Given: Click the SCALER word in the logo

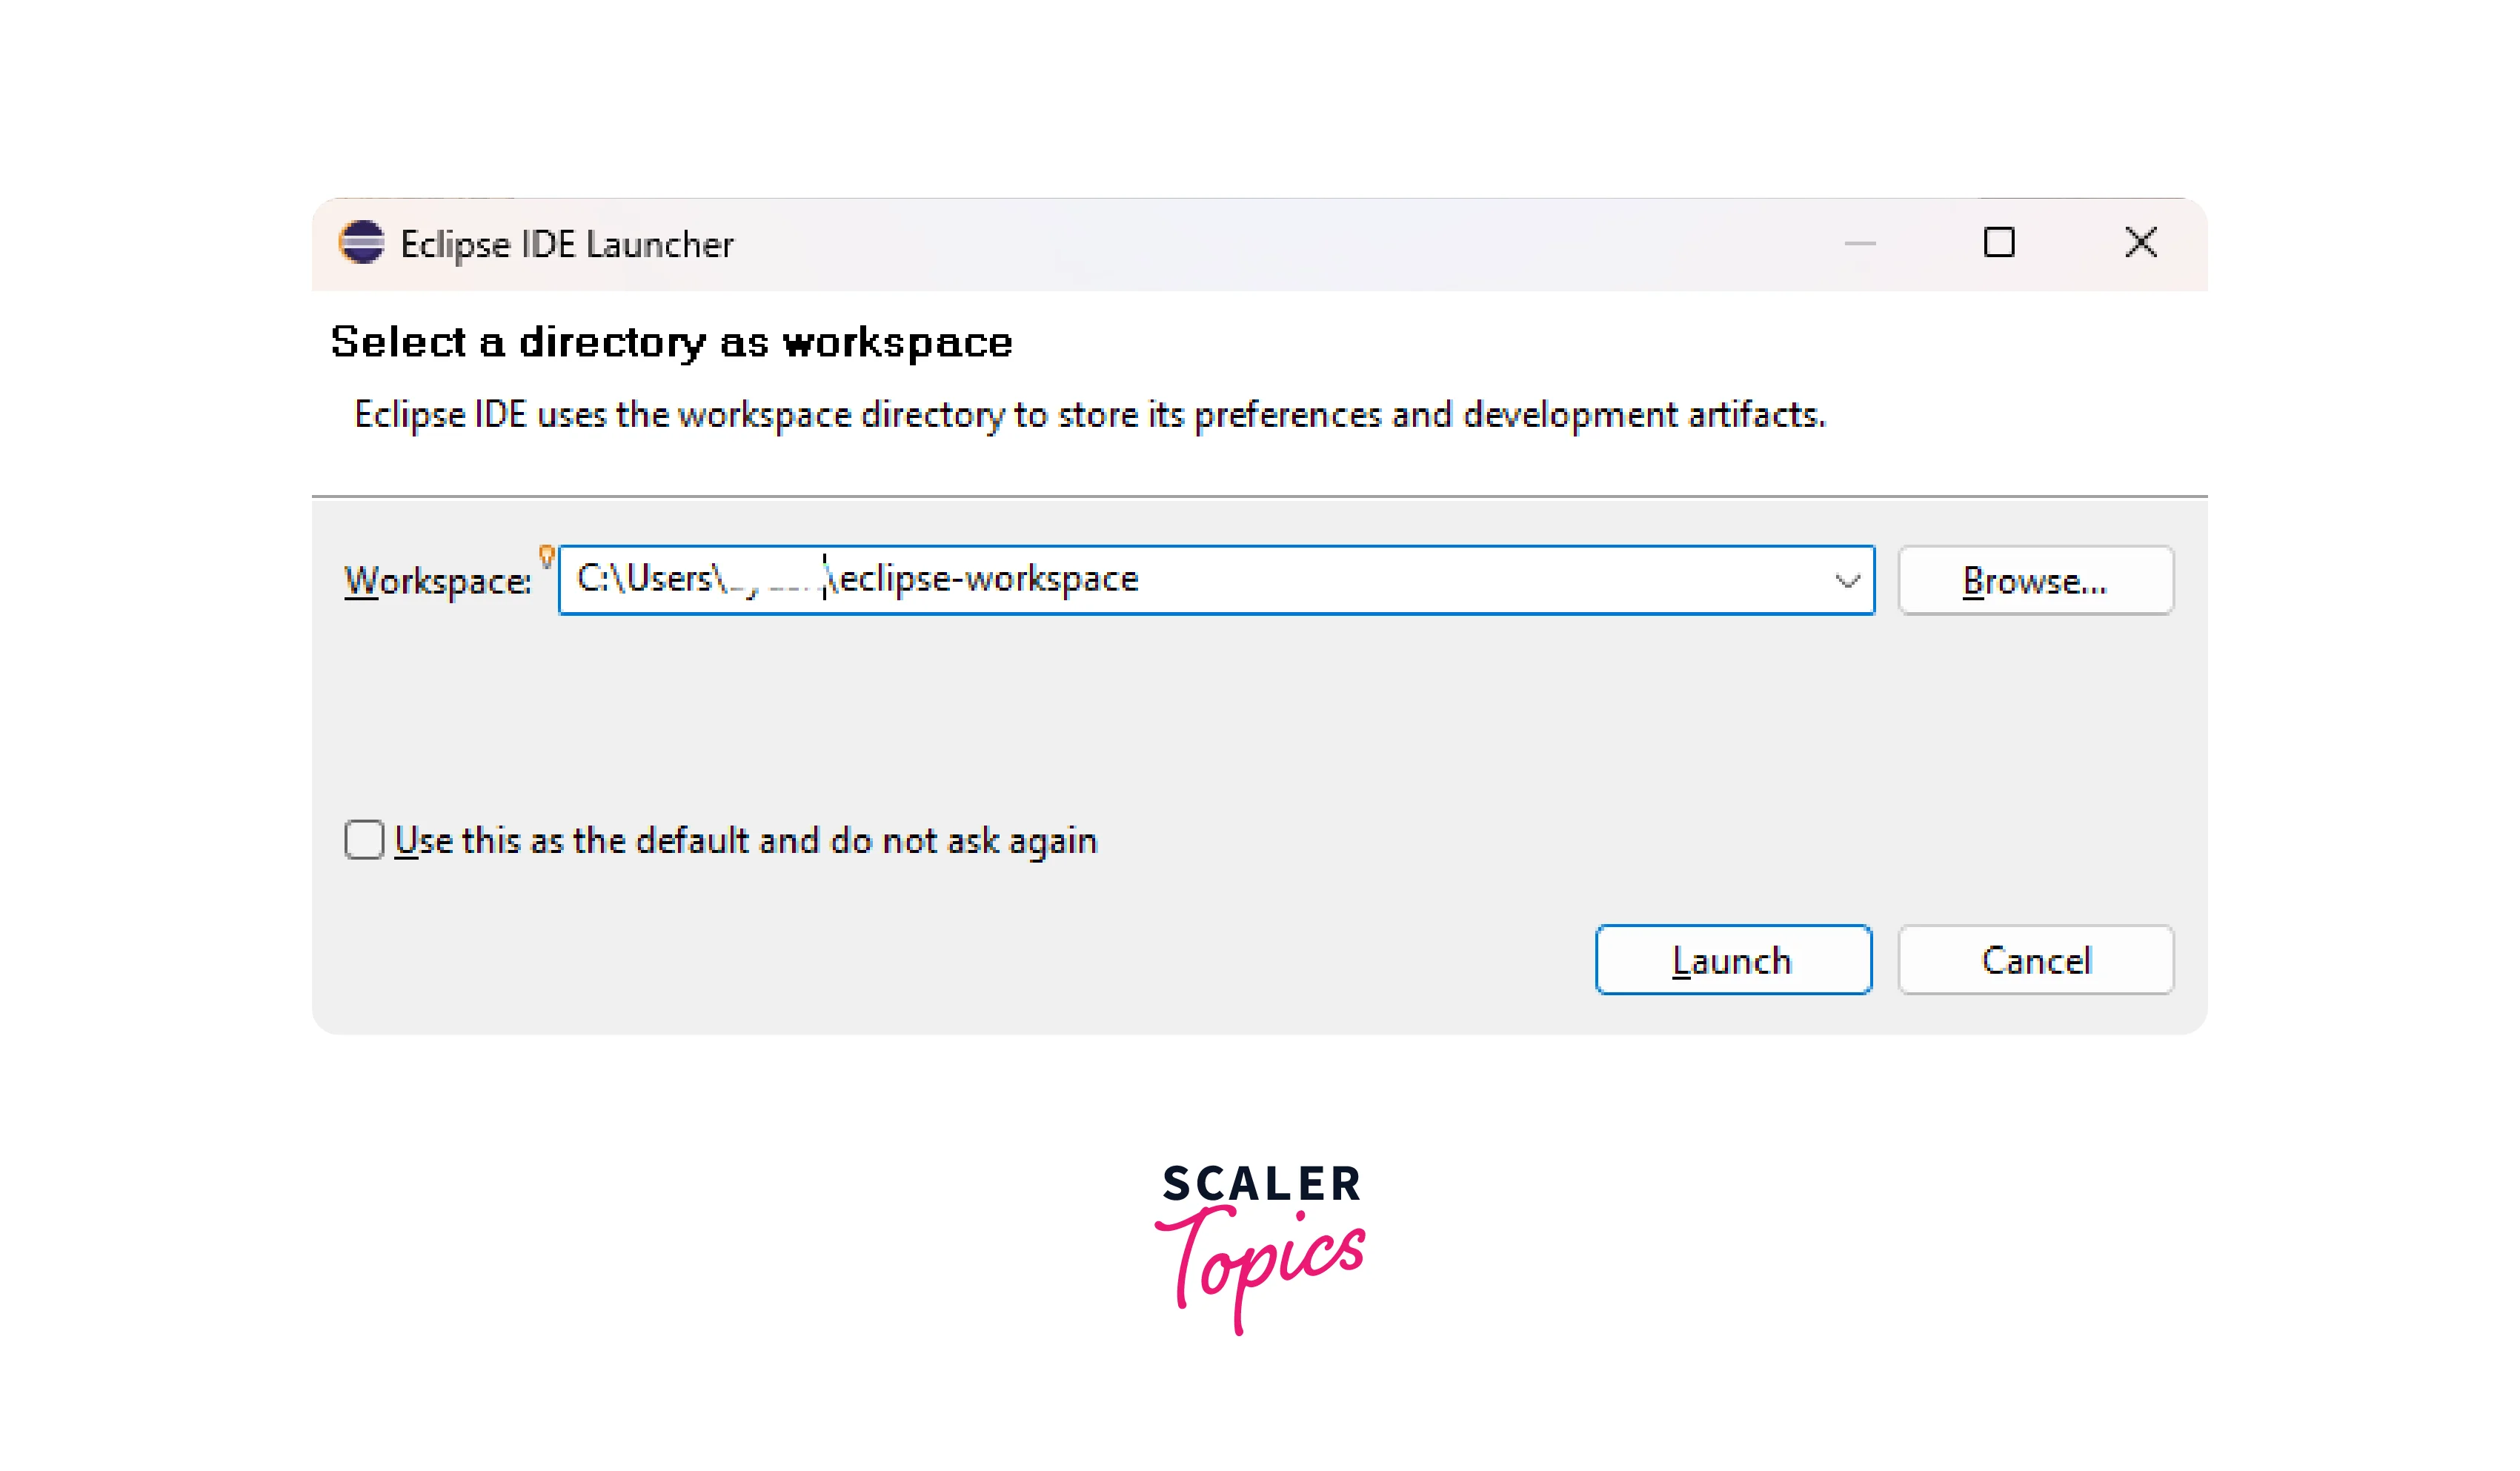Looking at the screenshot, I should 1261,1184.
